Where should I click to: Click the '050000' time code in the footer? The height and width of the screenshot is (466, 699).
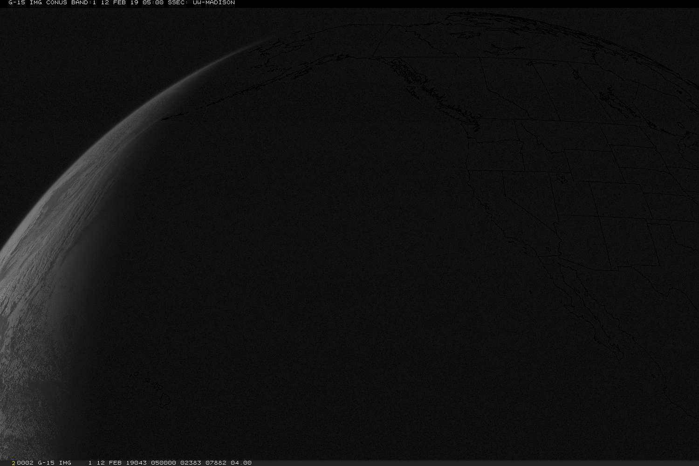tap(164, 463)
